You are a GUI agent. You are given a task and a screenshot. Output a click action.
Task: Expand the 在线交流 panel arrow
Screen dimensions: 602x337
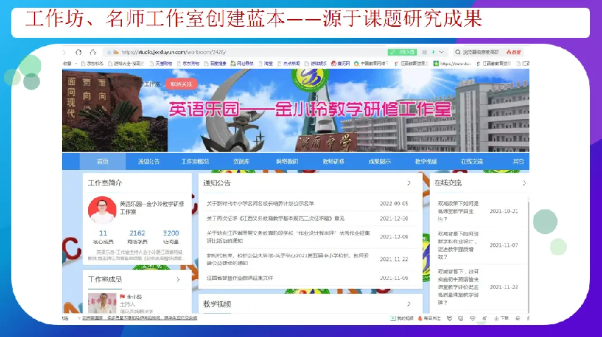524,183
